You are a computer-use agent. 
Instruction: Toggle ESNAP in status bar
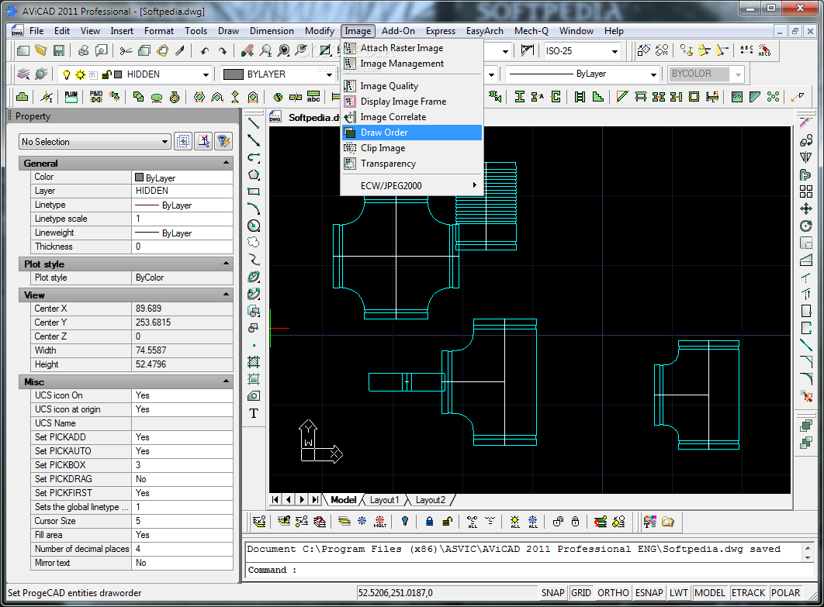click(649, 593)
